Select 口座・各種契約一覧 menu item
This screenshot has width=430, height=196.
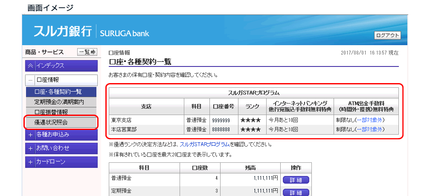61,92
